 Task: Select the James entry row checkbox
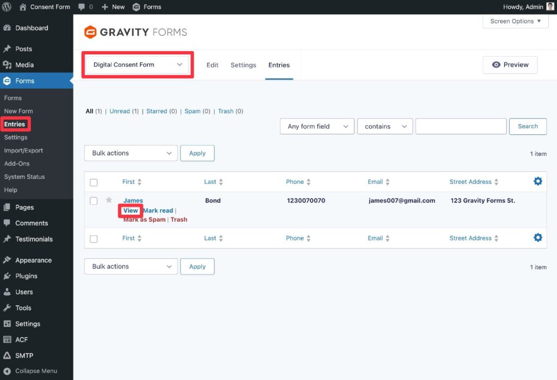point(94,201)
